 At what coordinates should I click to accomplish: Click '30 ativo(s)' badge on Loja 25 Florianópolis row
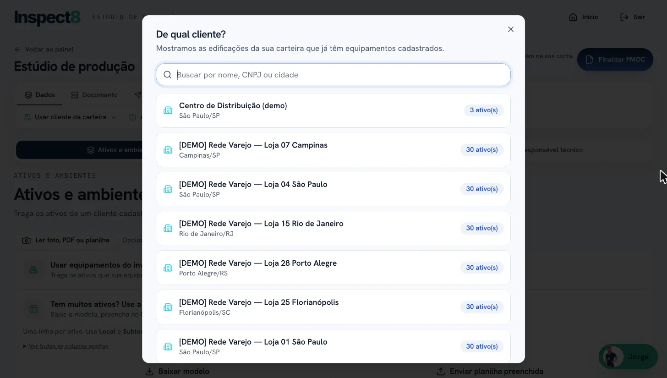482,307
